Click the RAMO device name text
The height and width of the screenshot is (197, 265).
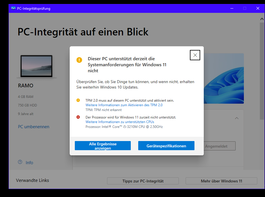(x=25, y=86)
